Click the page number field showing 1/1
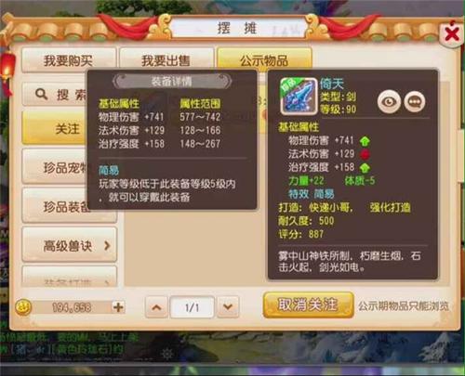 (192, 307)
